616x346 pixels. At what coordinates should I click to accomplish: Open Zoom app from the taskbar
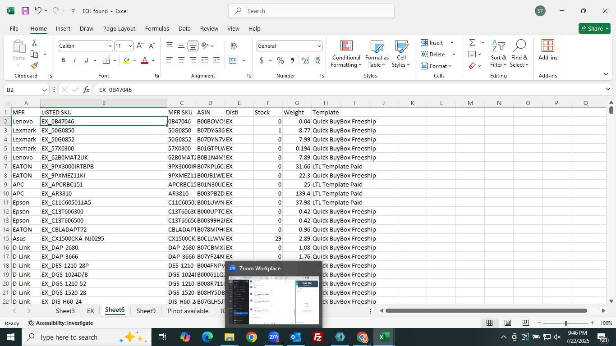pyautogui.click(x=274, y=337)
